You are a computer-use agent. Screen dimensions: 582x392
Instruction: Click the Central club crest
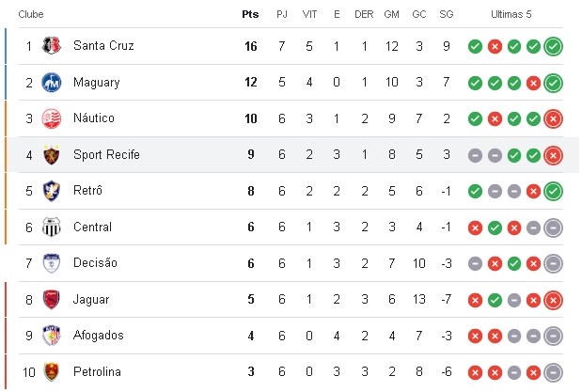pos(51,227)
